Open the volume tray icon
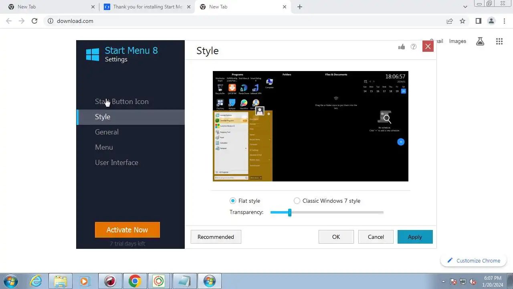 pos(473,281)
